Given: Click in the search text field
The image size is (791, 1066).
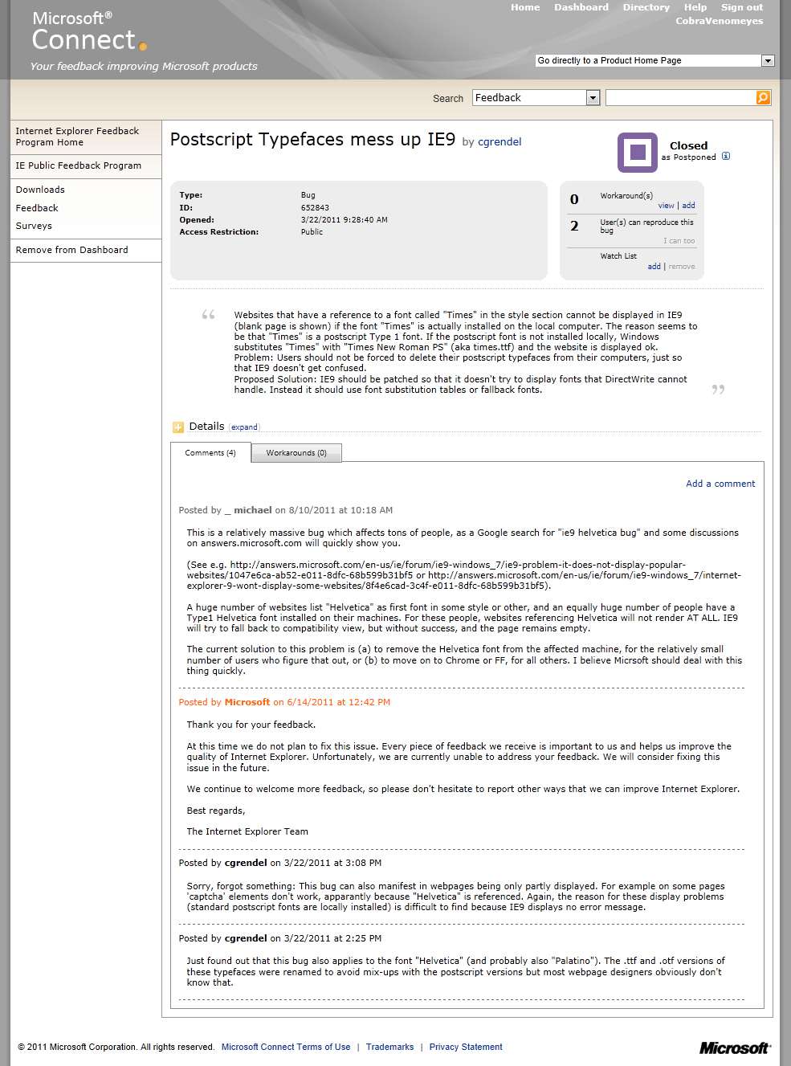Looking at the screenshot, I should click(x=680, y=97).
